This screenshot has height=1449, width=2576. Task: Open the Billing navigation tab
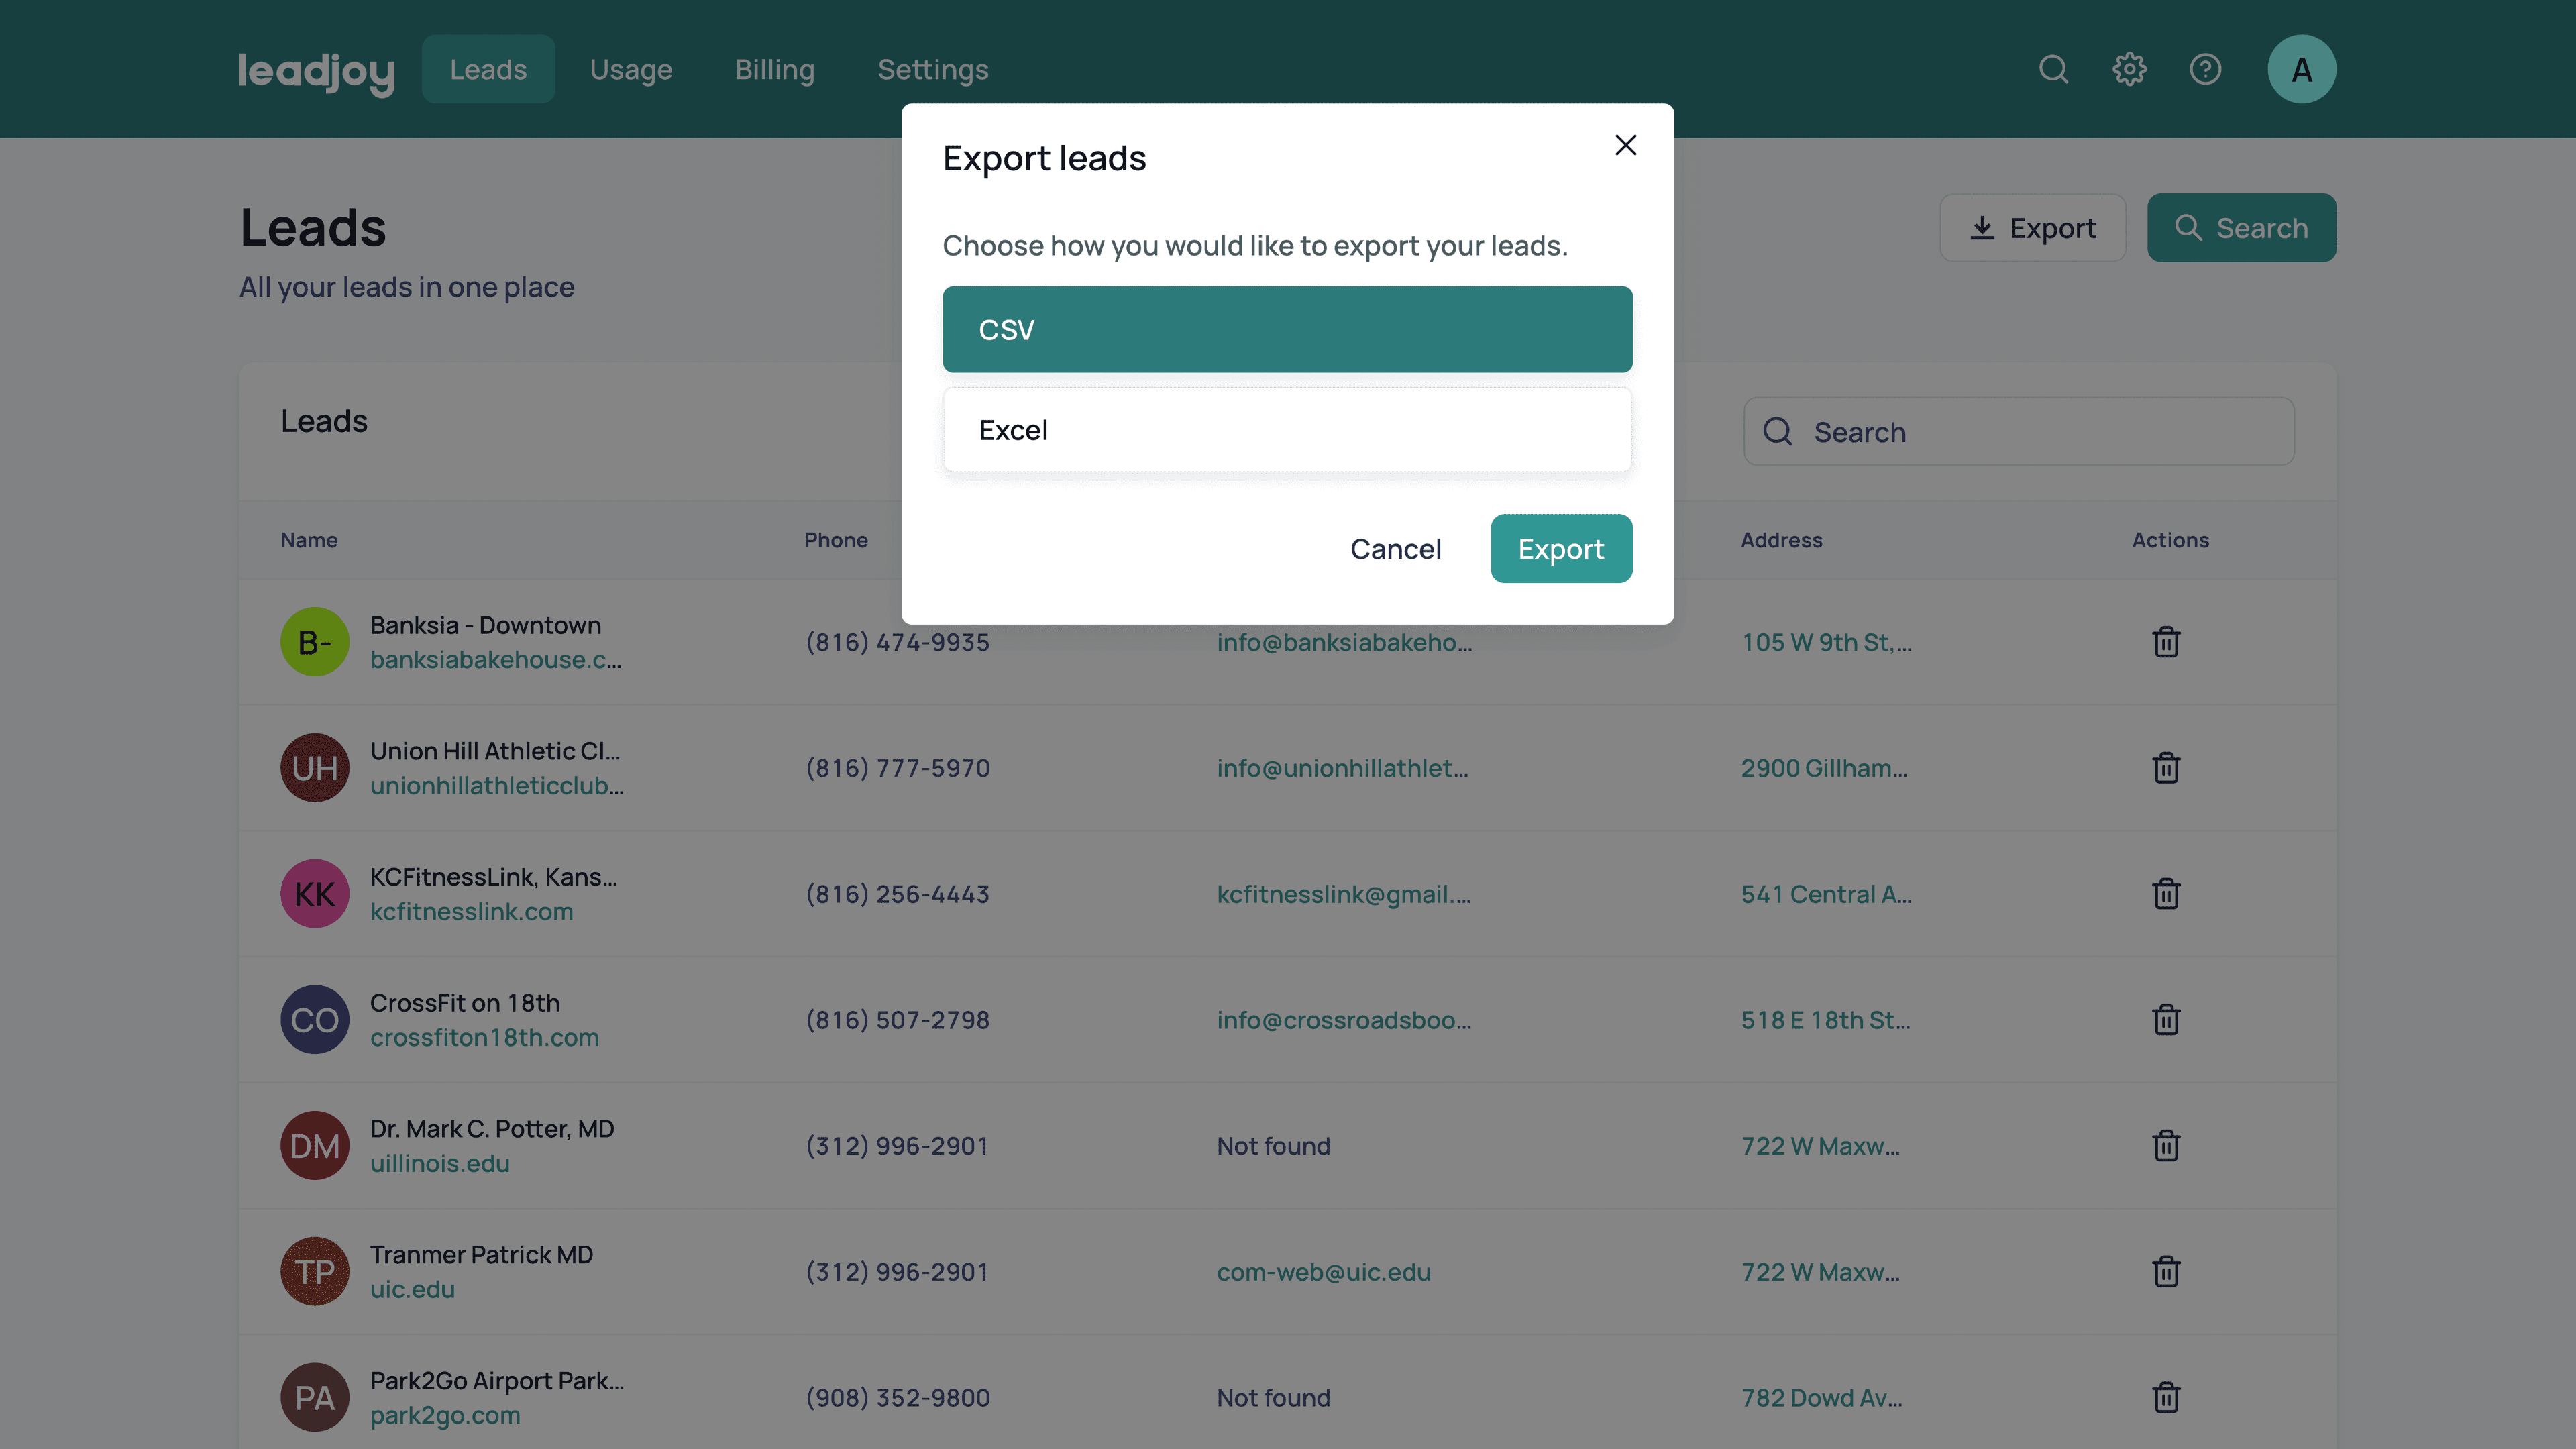pos(775,69)
